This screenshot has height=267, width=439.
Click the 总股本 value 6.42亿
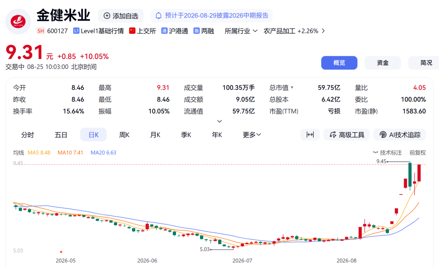pos(330,99)
